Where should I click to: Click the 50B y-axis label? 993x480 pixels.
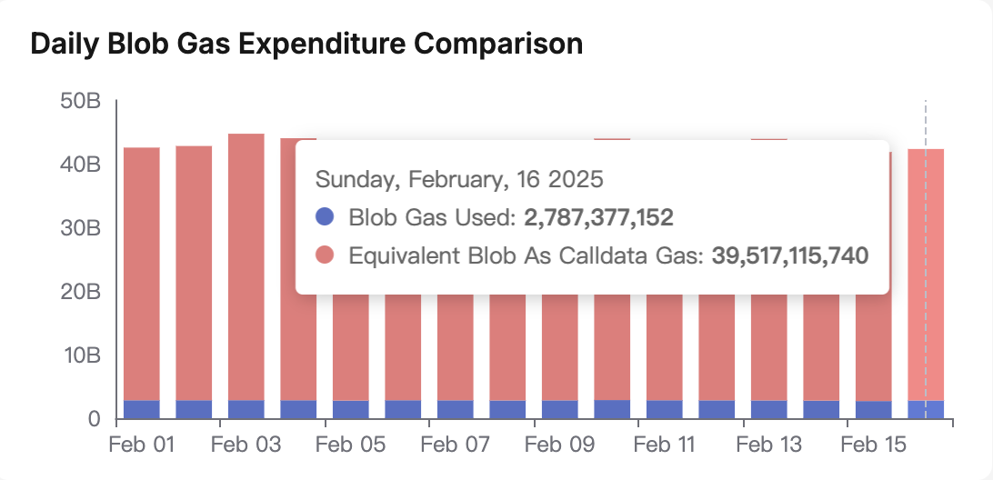click(x=80, y=102)
